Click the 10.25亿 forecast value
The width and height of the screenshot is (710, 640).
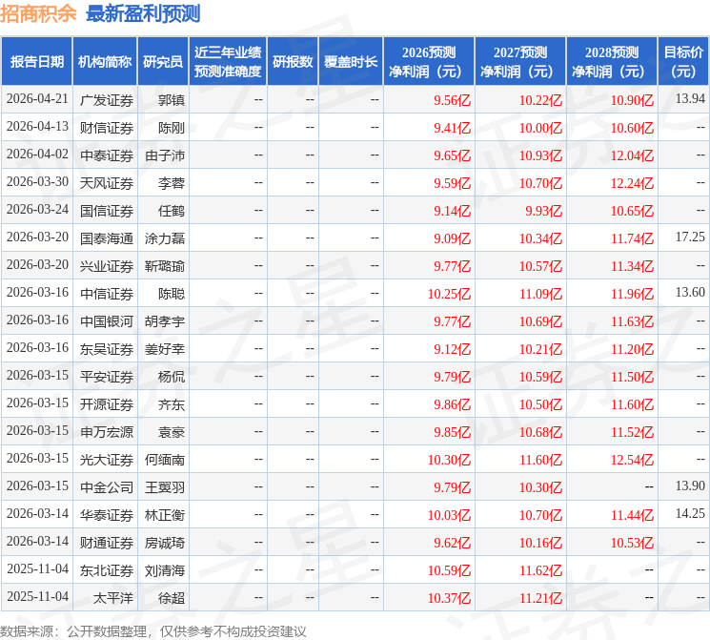click(x=449, y=294)
